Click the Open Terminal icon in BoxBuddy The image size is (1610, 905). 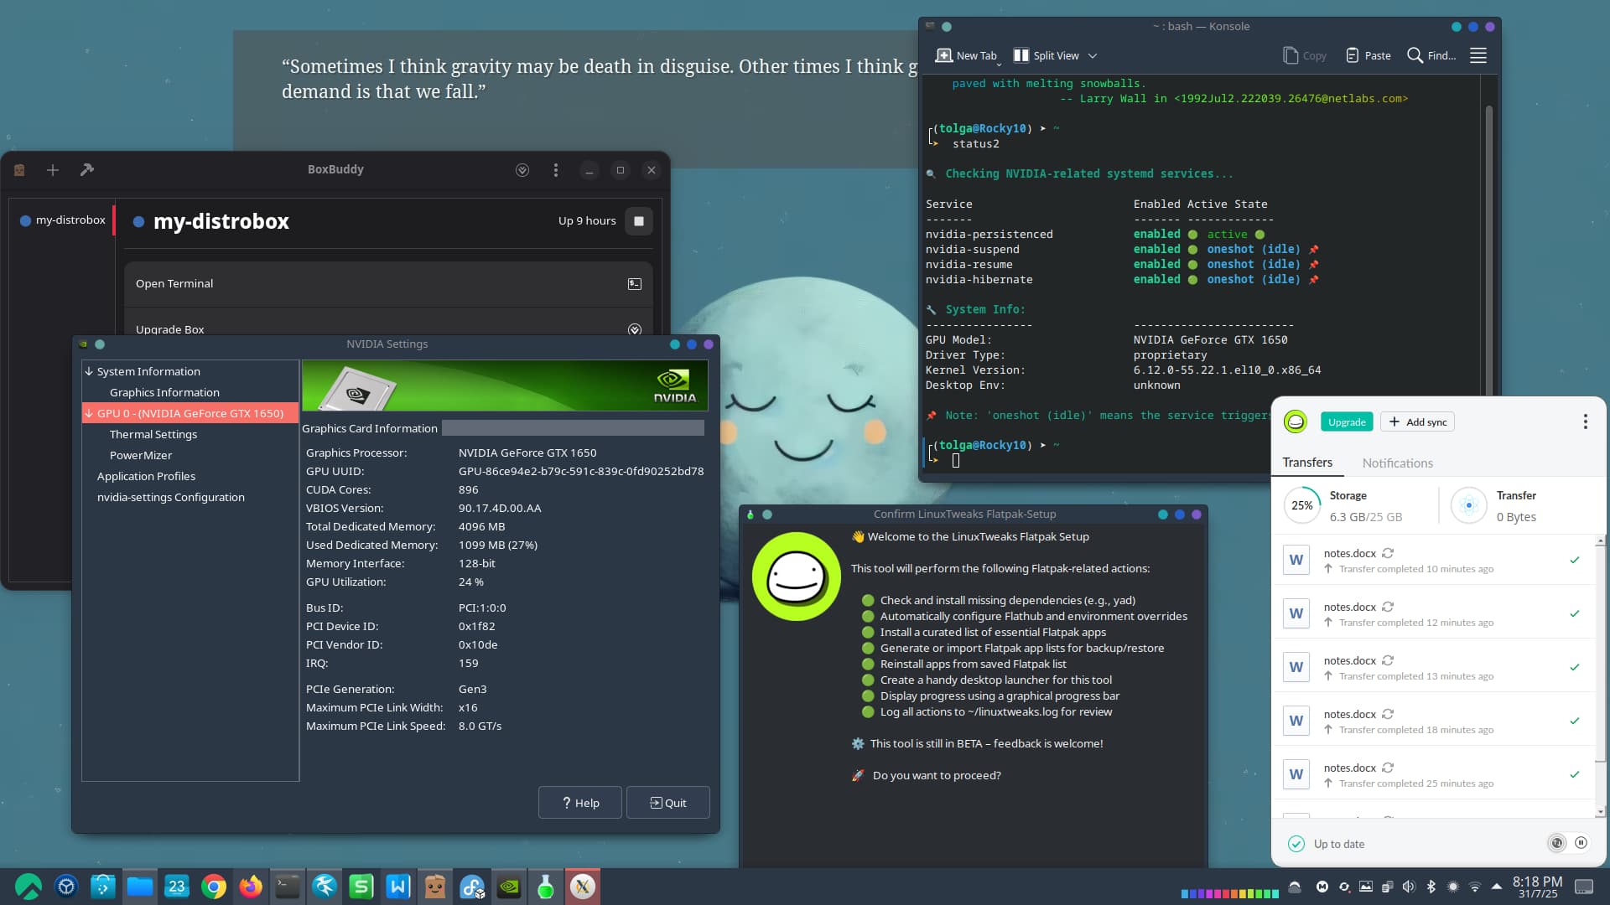pos(635,284)
